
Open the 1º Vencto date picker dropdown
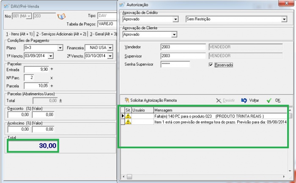tap(51, 56)
